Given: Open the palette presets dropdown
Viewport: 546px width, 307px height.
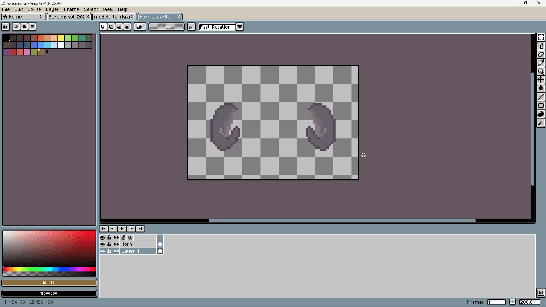Looking at the screenshot, I should (x=24, y=27).
